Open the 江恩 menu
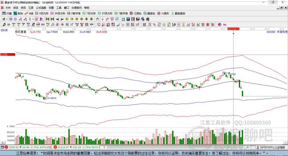This screenshot has height=156, width=288. 31,8
